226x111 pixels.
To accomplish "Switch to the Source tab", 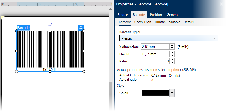I will click(x=123, y=15).
